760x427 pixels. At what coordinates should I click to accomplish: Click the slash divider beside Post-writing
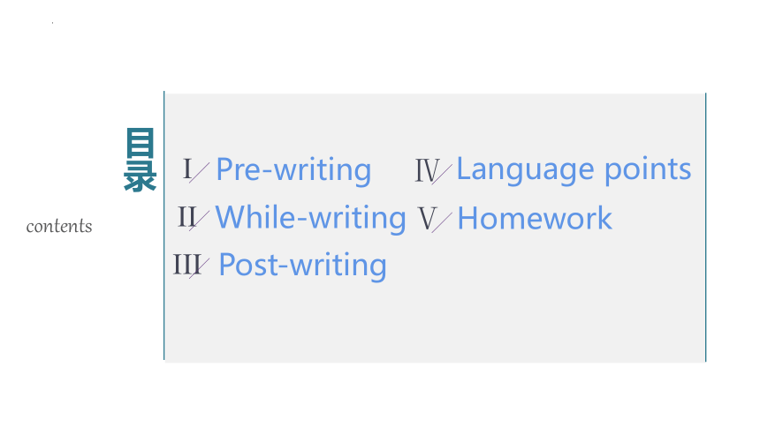(x=199, y=268)
